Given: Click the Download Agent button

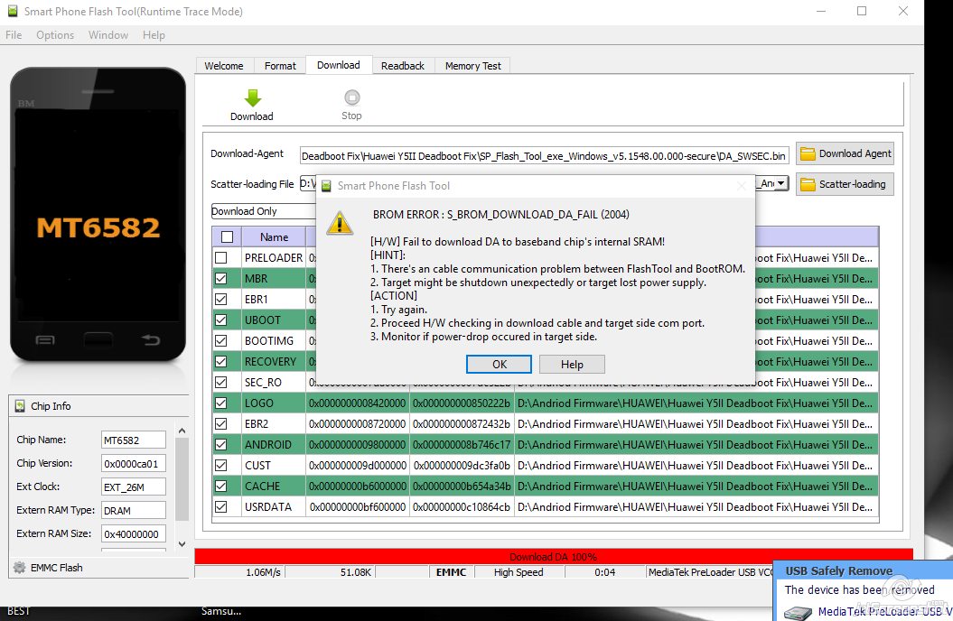Looking at the screenshot, I should click(845, 153).
